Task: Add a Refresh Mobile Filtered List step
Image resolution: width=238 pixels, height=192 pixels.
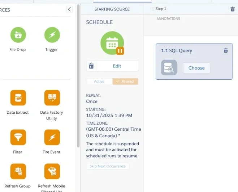Action: click(52, 171)
